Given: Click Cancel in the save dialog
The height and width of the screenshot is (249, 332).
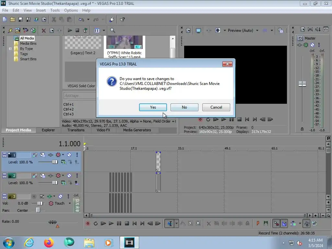Looking at the screenshot, I should pyautogui.click(x=216, y=107).
